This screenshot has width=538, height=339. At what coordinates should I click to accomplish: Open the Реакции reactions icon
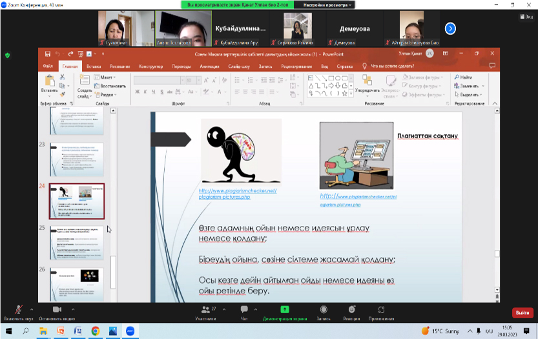click(x=351, y=310)
